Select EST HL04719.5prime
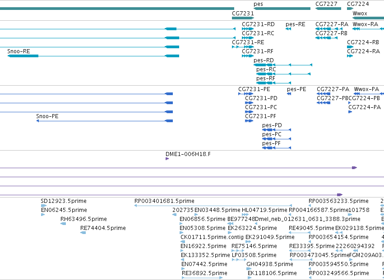 245,215
